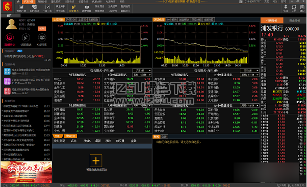Switch to the 上证50 index tab
The image size is (307, 187).
(x=82, y=19)
